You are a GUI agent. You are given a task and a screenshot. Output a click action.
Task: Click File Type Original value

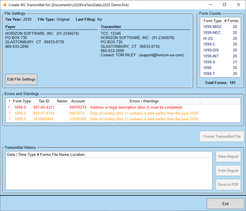pyautogui.click(x=63, y=20)
